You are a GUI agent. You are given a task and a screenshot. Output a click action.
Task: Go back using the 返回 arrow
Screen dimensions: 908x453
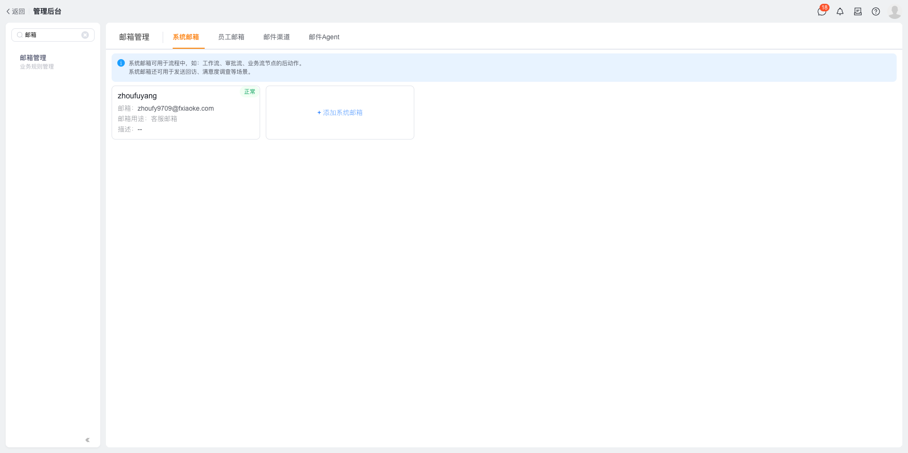click(15, 11)
